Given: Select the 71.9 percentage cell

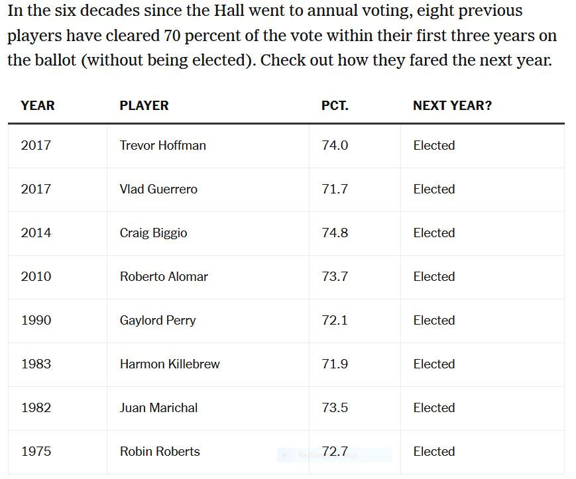Looking at the screenshot, I should [335, 364].
